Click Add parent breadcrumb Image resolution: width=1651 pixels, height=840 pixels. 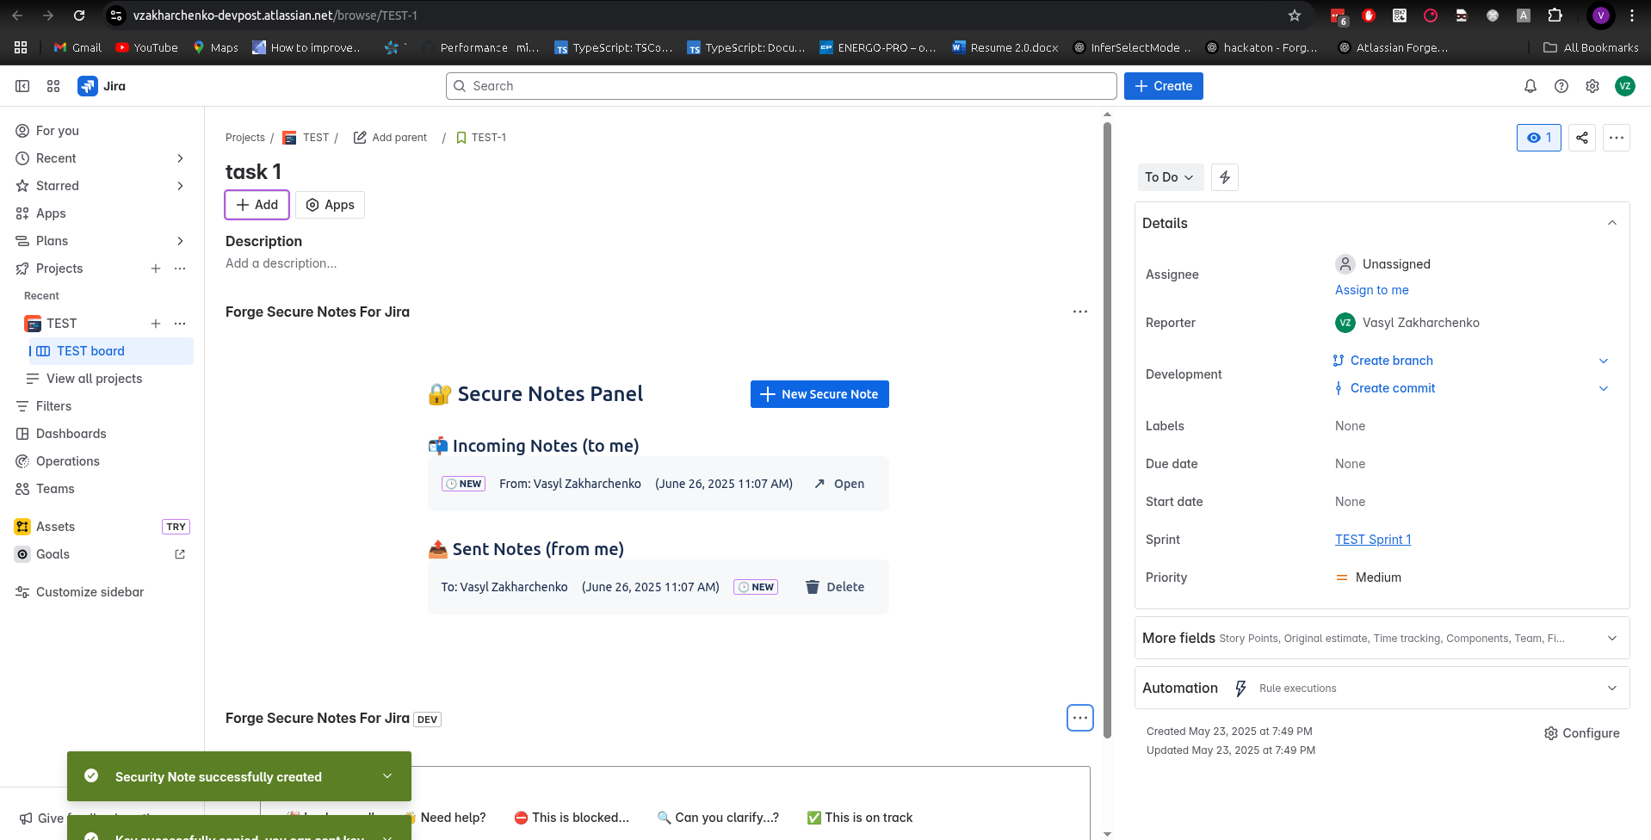point(390,138)
